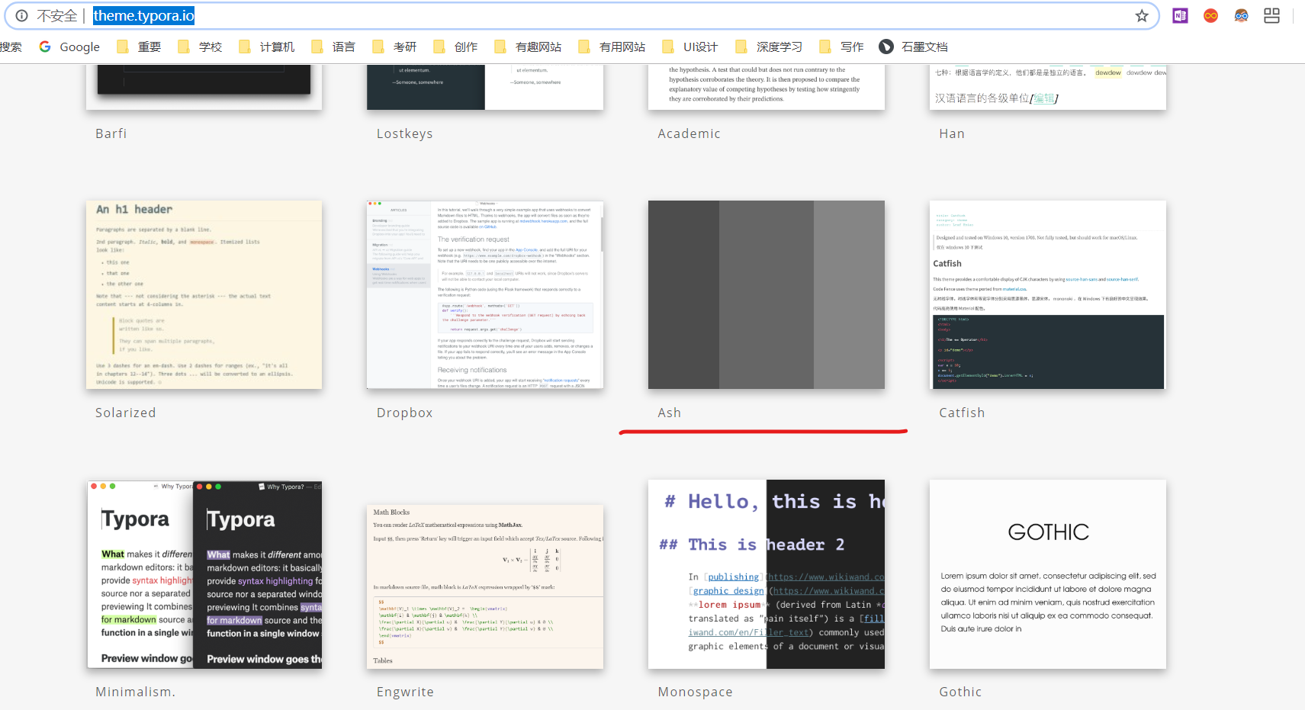Open the girl-with-glasses browser extension
Viewport: 1305px width, 710px height.
1240,15
